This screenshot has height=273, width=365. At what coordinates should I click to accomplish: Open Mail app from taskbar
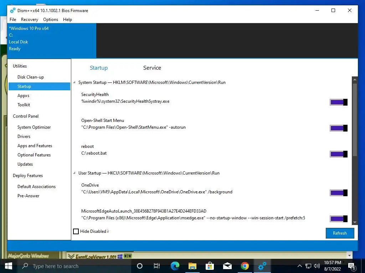click(x=227, y=266)
